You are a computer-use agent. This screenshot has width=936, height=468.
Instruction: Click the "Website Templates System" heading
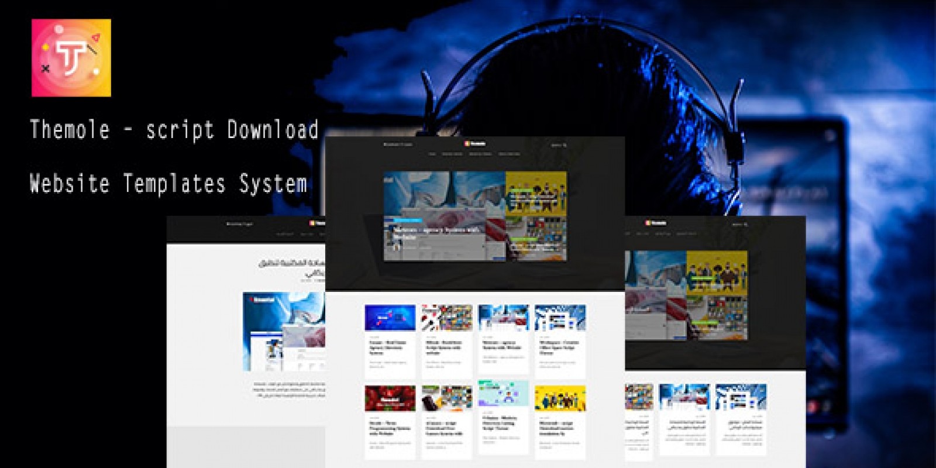[168, 183]
